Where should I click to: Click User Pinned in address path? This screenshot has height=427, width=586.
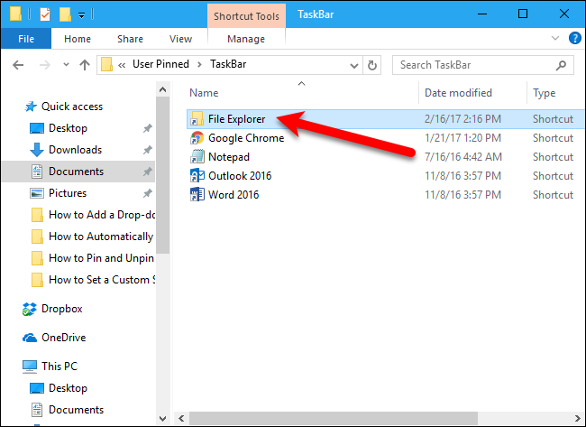click(160, 64)
